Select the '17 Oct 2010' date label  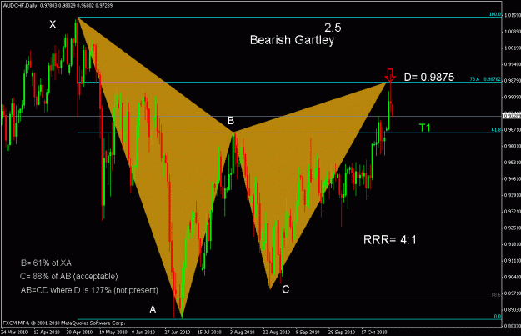[x=374, y=333]
